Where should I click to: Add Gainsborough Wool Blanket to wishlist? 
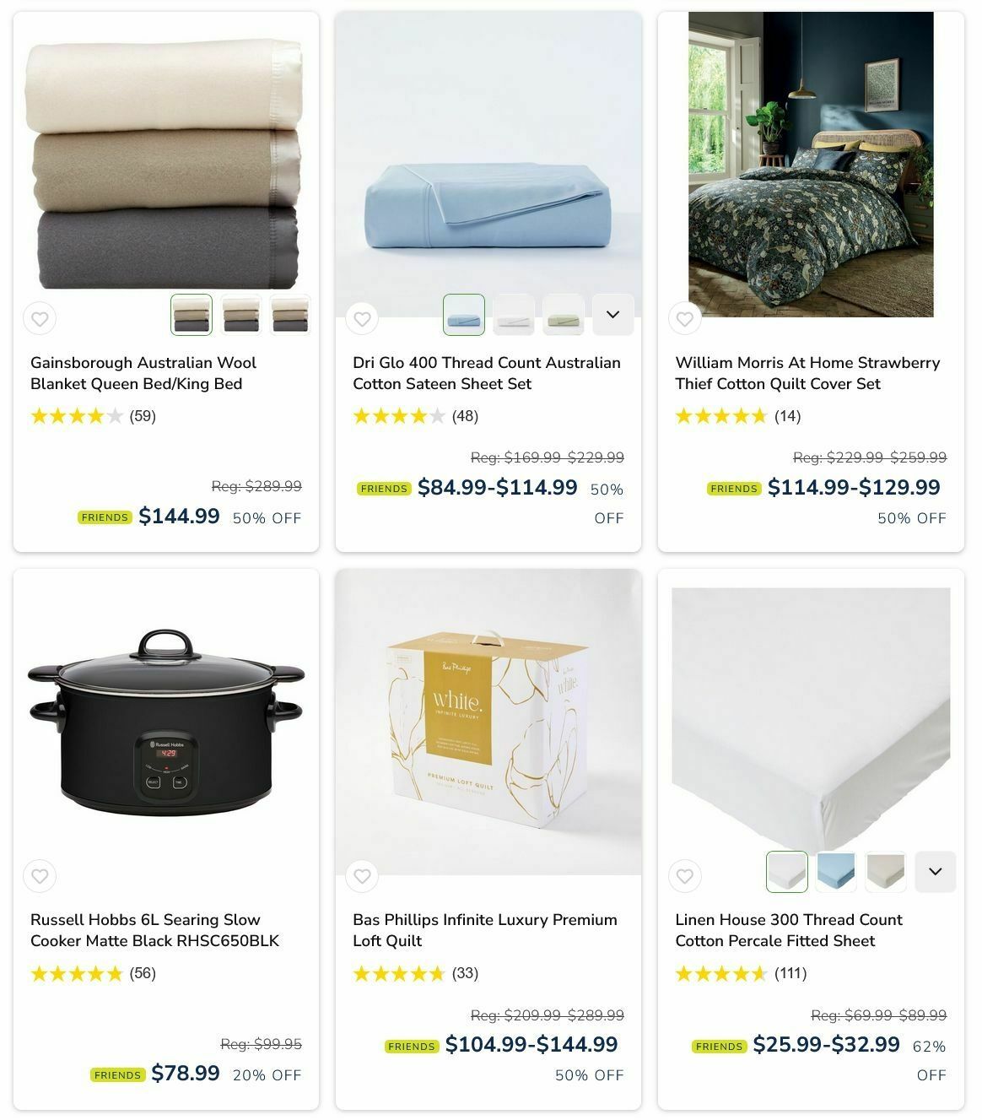point(40,319)
